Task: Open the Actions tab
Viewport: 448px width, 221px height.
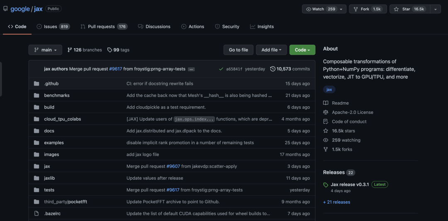Action: click(x=192, y=26)
